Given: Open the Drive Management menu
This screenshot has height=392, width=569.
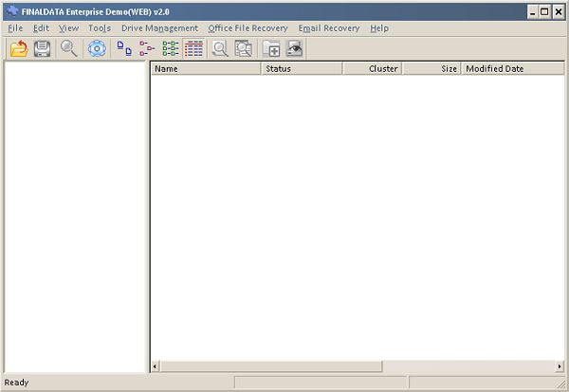Looking at the screenshot, I should [159, 28].
